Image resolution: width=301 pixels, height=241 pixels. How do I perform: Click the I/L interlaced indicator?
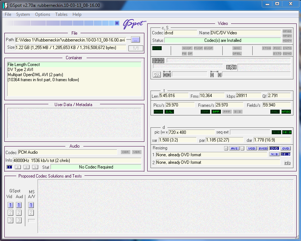point(169,112)
